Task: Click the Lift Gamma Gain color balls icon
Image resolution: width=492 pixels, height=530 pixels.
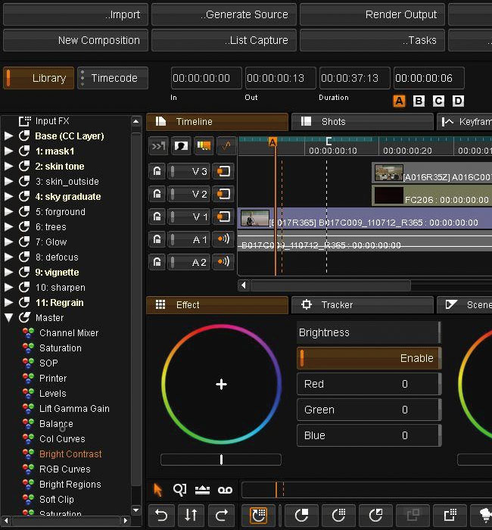Action: coord(29,409)
